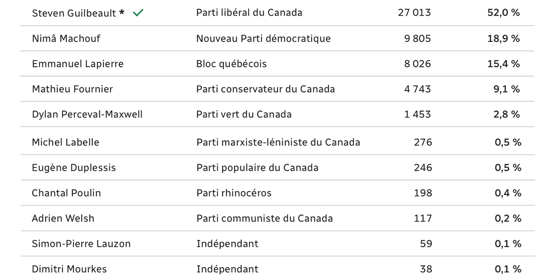Click Simon-Pierre Lauzon independent candidate
555x280 pixels.
81,244
